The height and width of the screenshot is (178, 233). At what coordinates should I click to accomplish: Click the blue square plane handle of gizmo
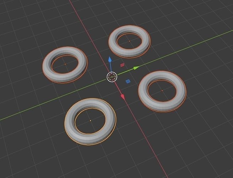128,81
